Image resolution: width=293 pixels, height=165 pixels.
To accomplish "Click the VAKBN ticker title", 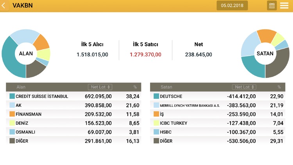I will pos(23,5).
